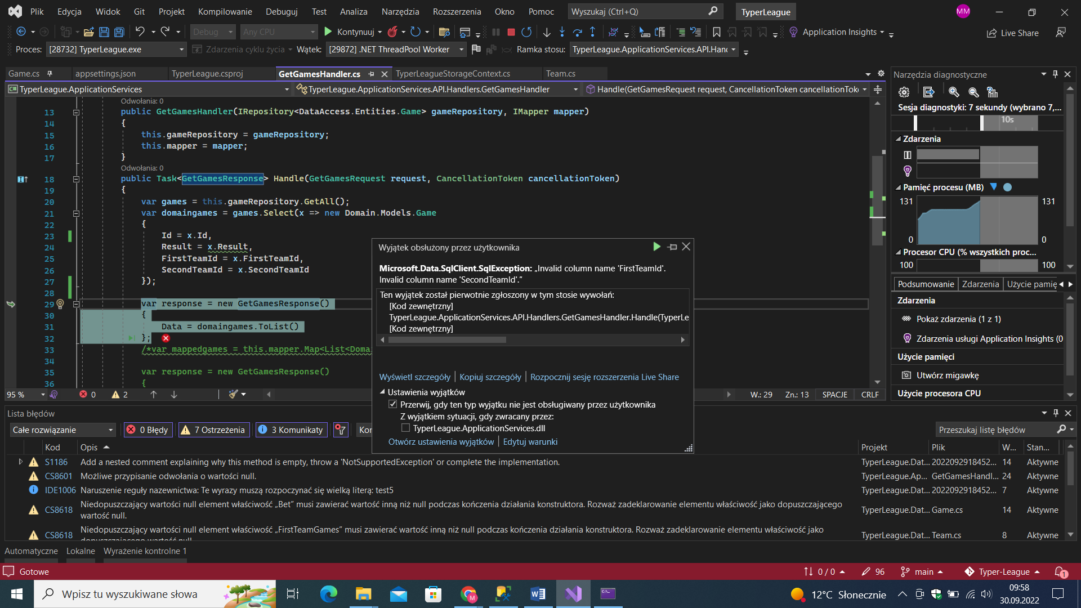This screenshot has width=1081, height=608.
Task: Open the Application Insights dropdown
Action: point(843,32)
